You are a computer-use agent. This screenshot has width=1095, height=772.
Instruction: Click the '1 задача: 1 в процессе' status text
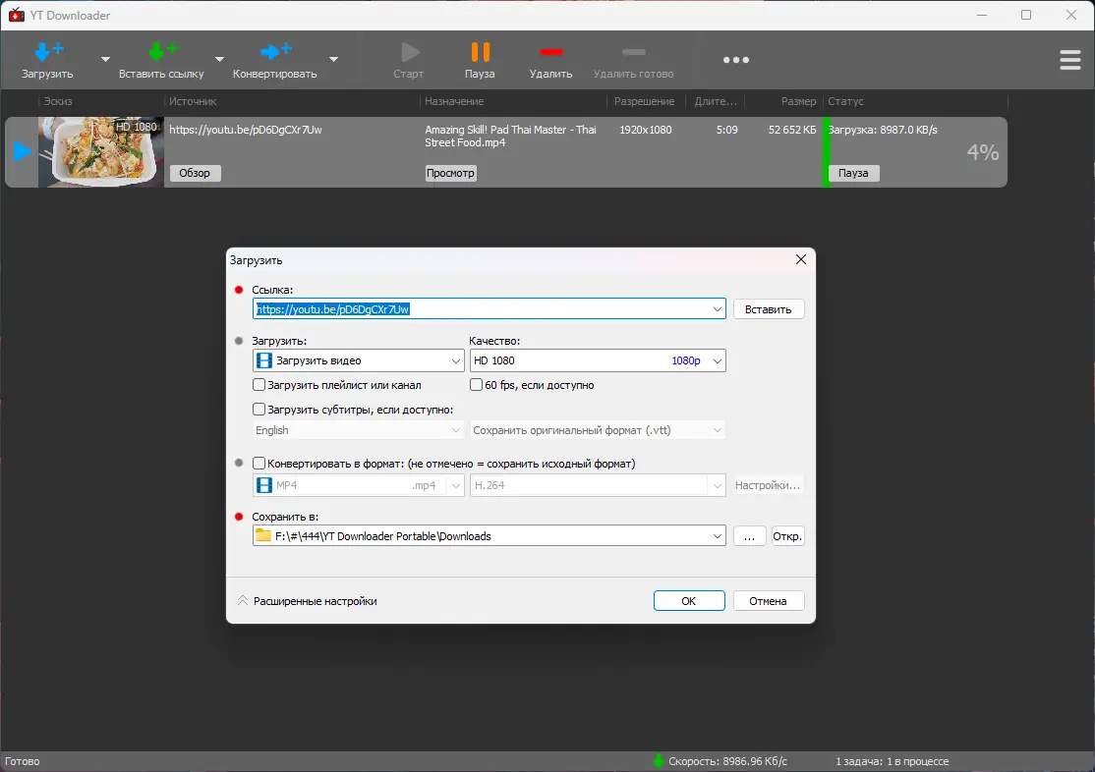point(892,761)
